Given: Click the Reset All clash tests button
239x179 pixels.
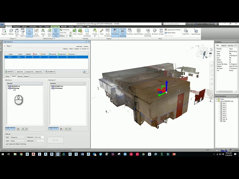Looking at the screenshot, I should point(20,72).
